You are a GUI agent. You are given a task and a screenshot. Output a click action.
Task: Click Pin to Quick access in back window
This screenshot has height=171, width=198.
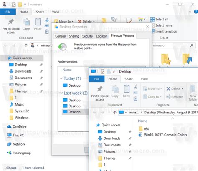click(11, 26)
